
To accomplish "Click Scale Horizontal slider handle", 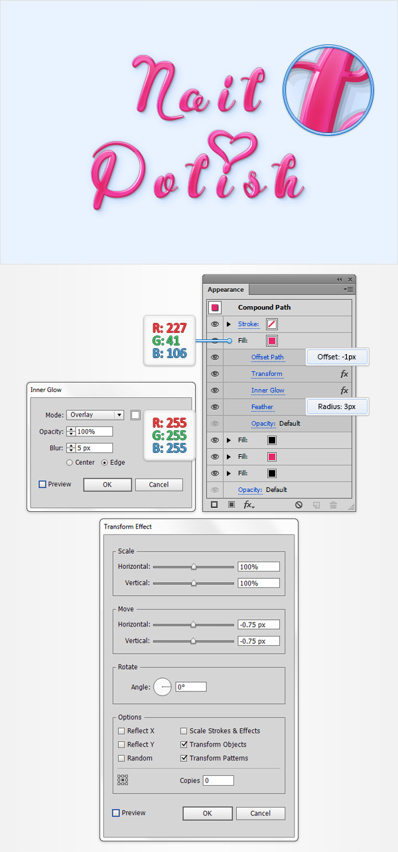I will (194, 567).
